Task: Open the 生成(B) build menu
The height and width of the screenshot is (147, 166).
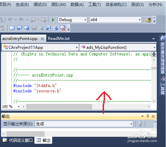Action: [22, 5]
